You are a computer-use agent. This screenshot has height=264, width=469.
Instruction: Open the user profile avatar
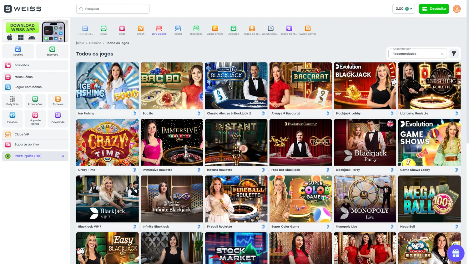(456, 9)
